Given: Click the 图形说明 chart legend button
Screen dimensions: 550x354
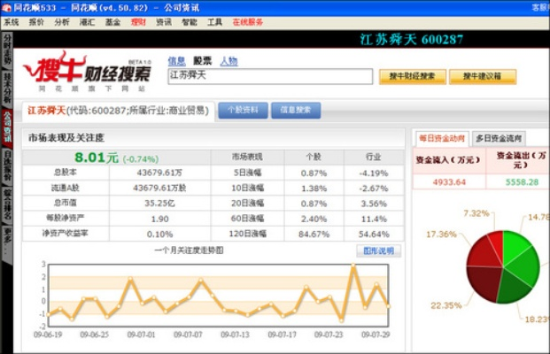Looking at the screenshot, I should click(378, 250).
